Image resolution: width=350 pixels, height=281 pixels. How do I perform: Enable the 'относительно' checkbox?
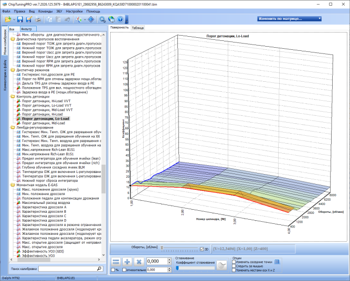[124, 270]
